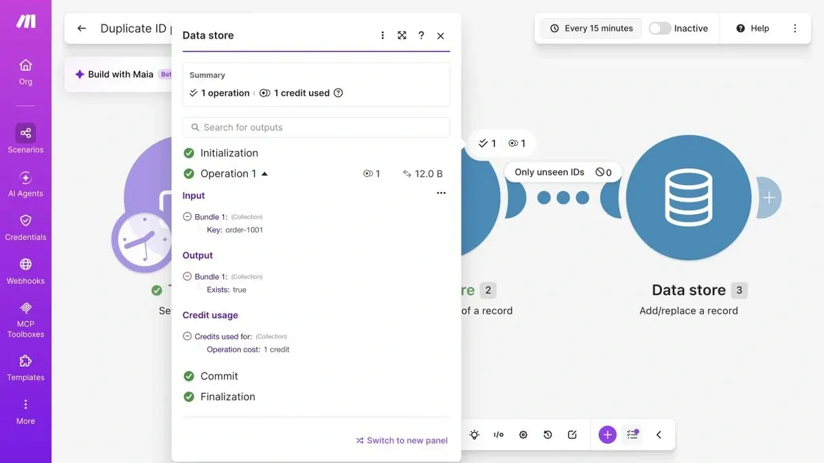Open the Credentials section
Viewport: 824px width, 463px height.
(x=25, y=228)
